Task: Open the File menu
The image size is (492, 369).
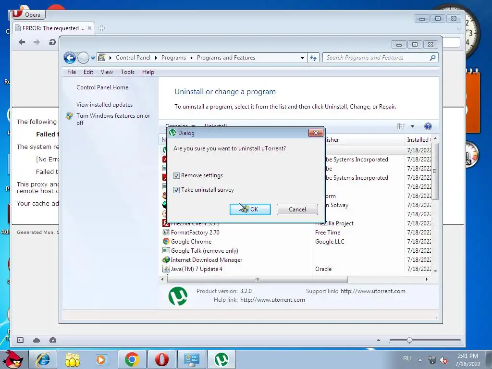Action: [x=72, y=72]
